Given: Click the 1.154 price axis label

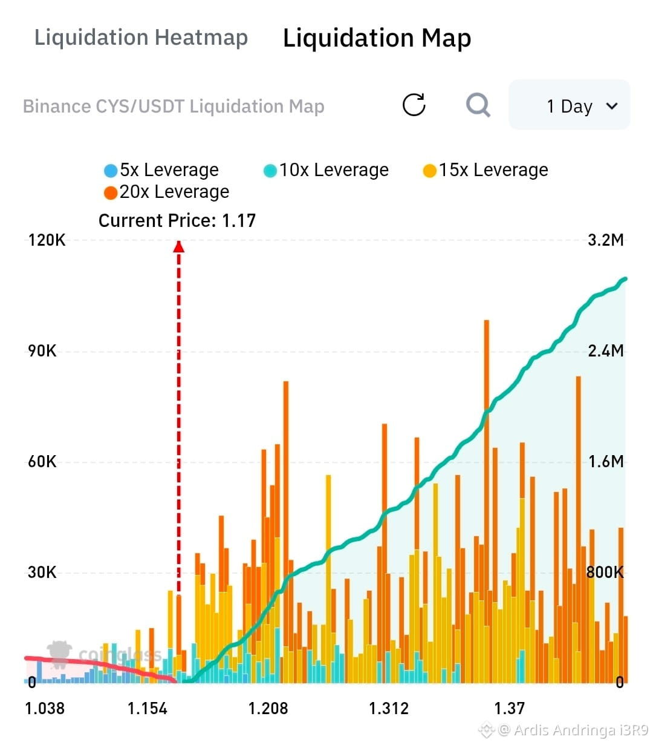Looking at the screenshot, I should (x=148, y=708).
